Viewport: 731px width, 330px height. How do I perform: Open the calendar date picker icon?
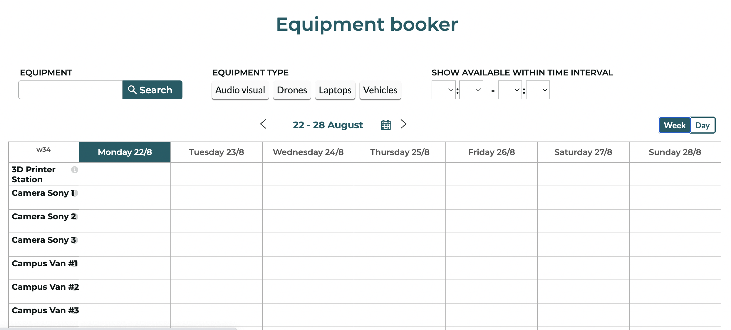click(x=385, y=125)
